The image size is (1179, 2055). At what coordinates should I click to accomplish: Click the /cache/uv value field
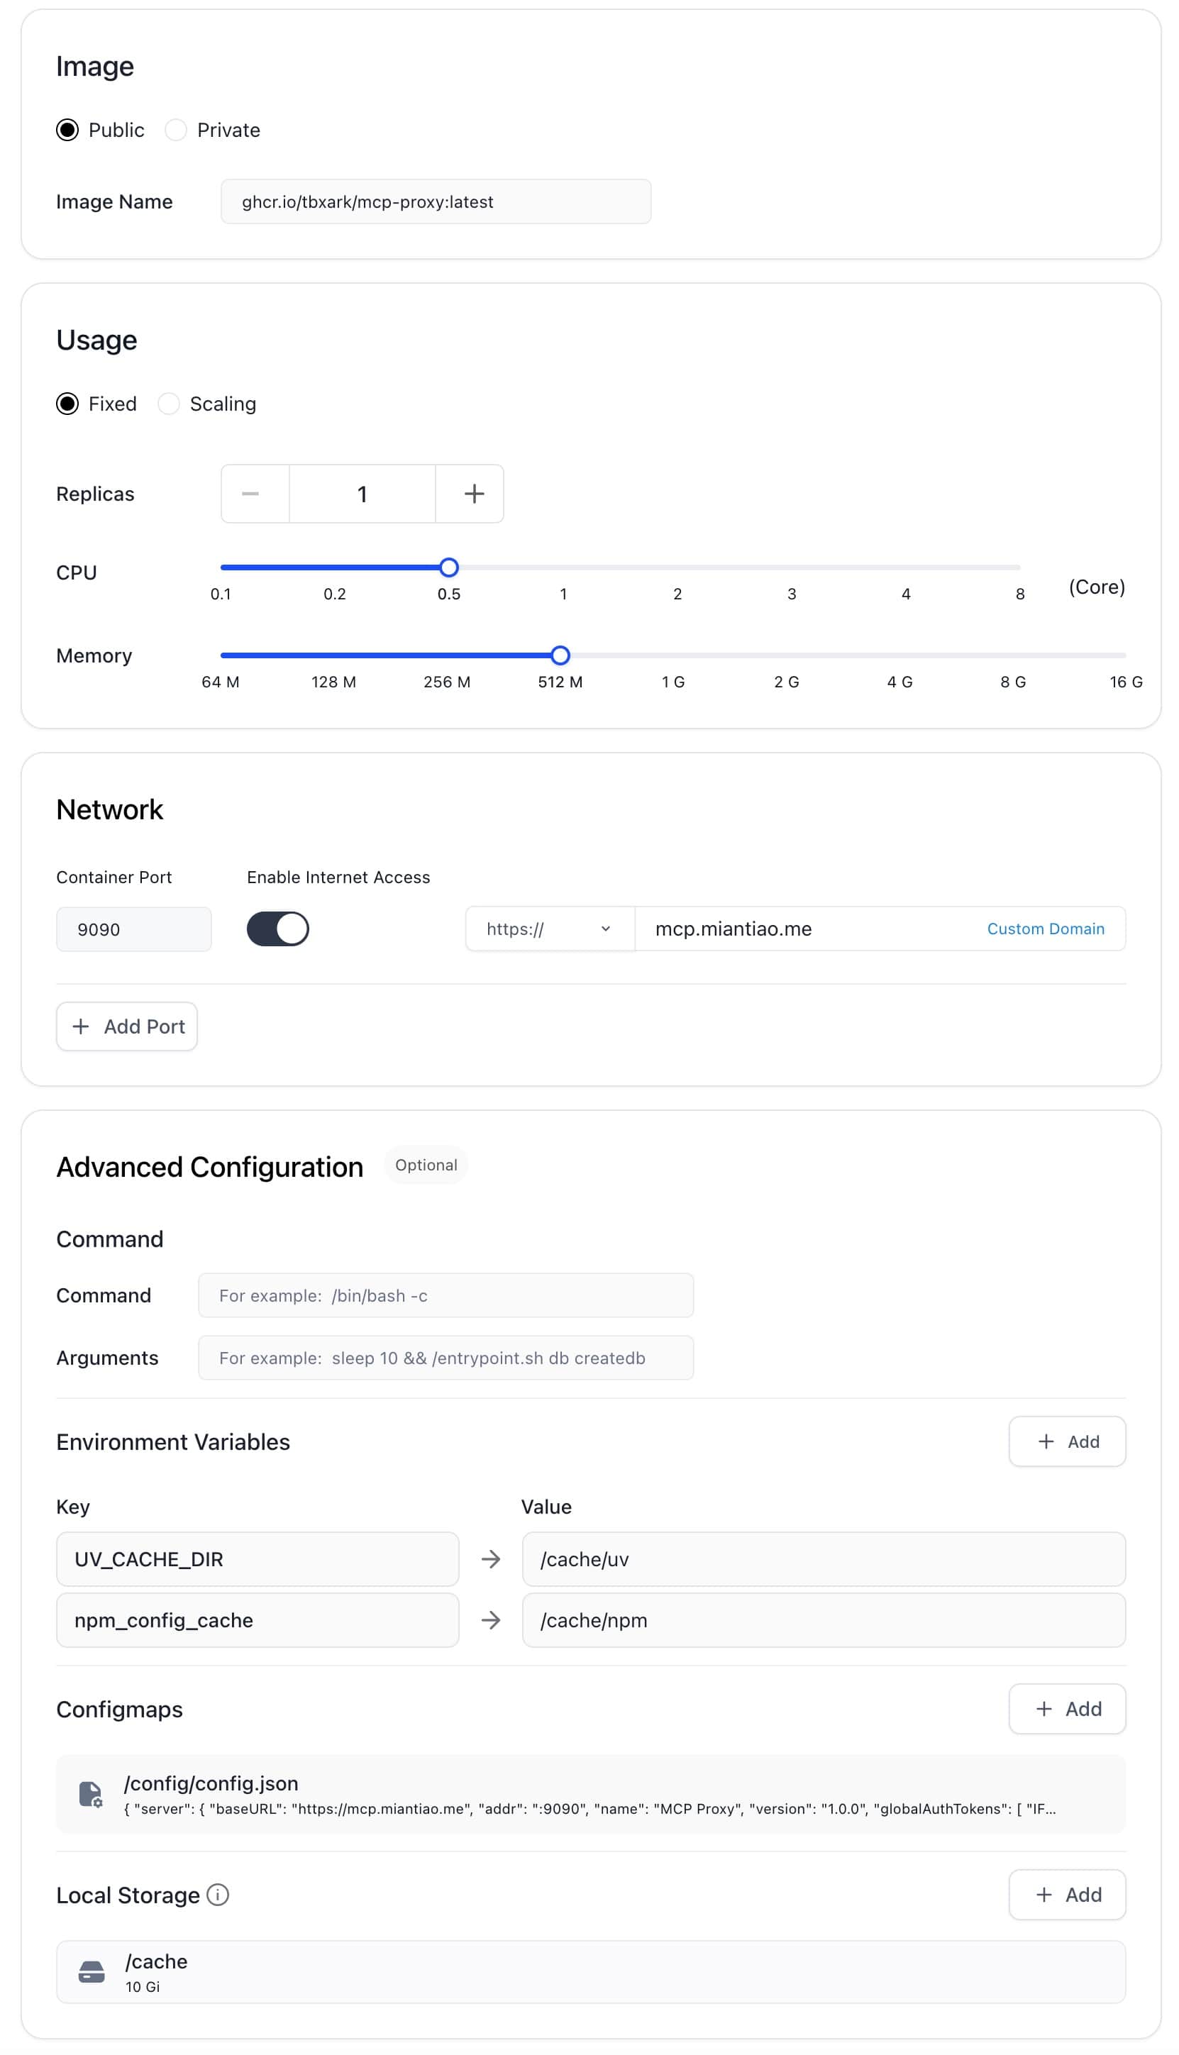[824, 1558]
